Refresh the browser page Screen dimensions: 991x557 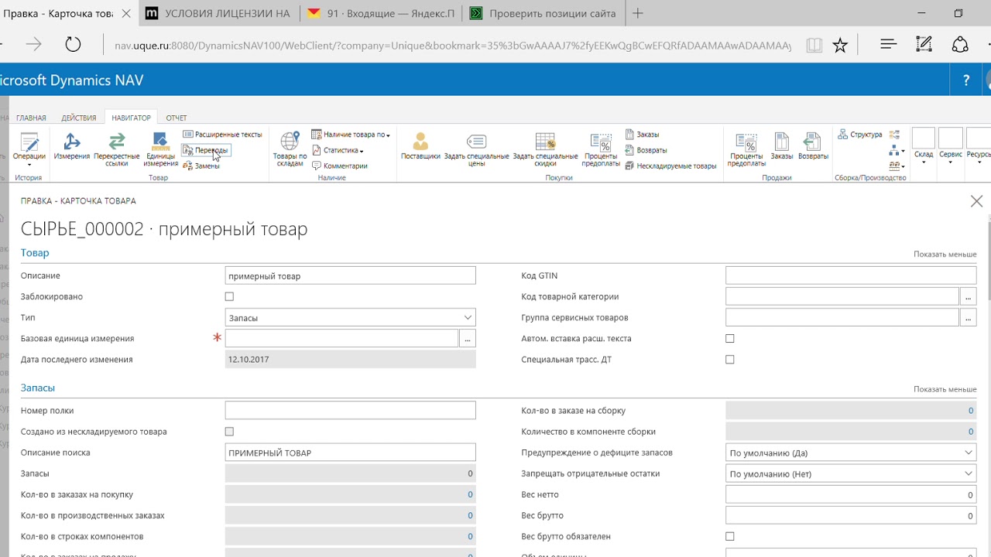(x=73, y=45)
